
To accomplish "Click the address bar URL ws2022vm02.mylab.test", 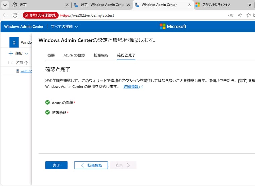I will click(x=87, y=15).
